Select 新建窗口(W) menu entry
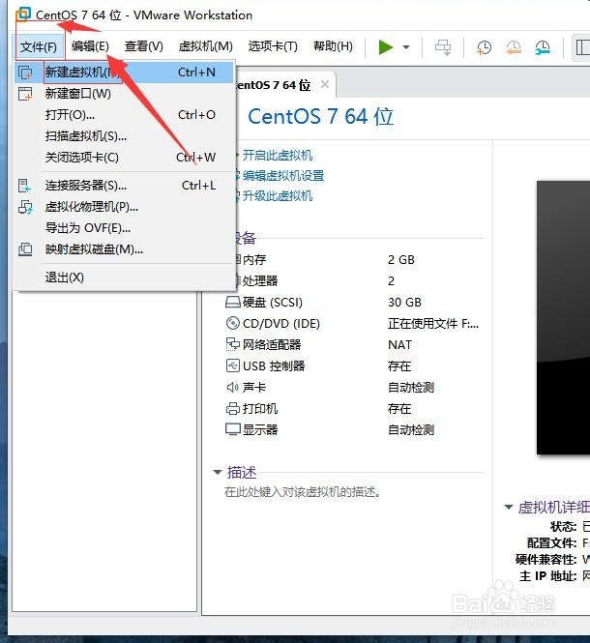Screen dimensions: 590x643 124,94
